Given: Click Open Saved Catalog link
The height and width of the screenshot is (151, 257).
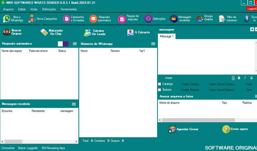Looking at the screenshot, I should pyautogui.click(x=222, y=84).
